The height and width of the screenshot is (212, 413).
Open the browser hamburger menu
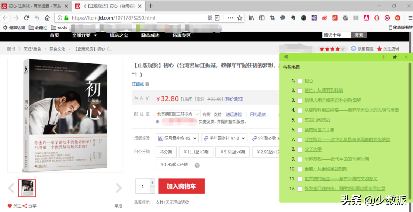click(410, 18)
